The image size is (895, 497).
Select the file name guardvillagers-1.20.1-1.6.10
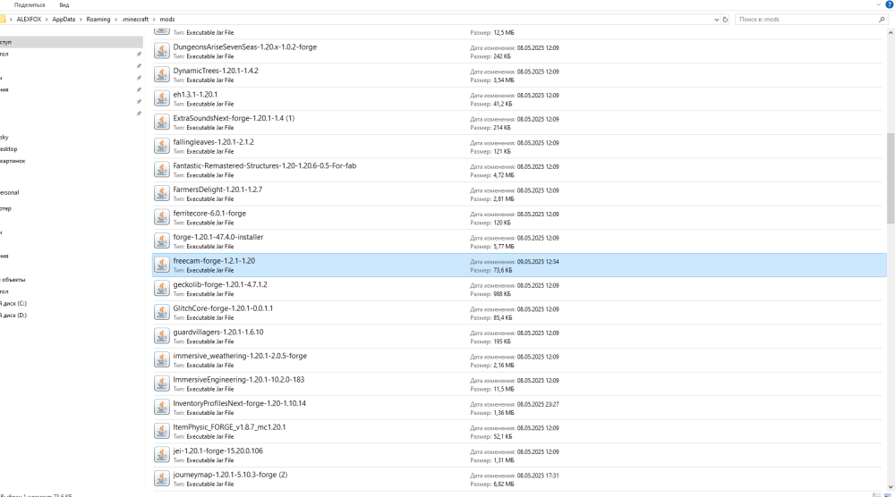218,333
